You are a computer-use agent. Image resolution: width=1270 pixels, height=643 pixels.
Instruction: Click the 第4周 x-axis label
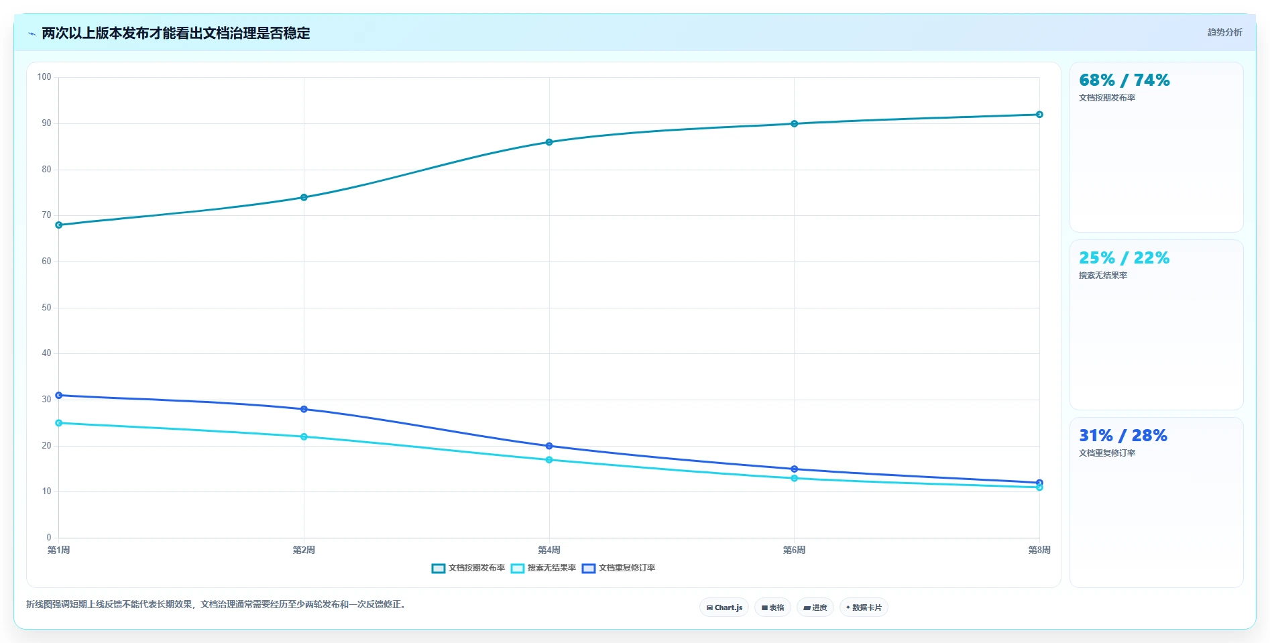point(549,550)
